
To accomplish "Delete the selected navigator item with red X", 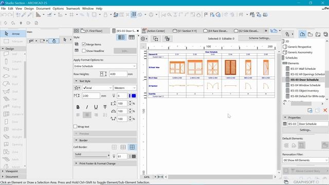I will click(x=325, y=110).
